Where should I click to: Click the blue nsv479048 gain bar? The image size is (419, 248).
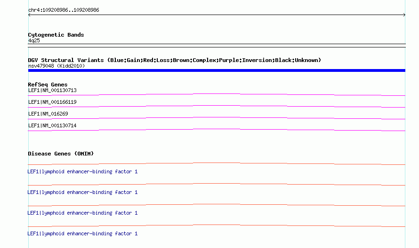(x=217, y=70)
